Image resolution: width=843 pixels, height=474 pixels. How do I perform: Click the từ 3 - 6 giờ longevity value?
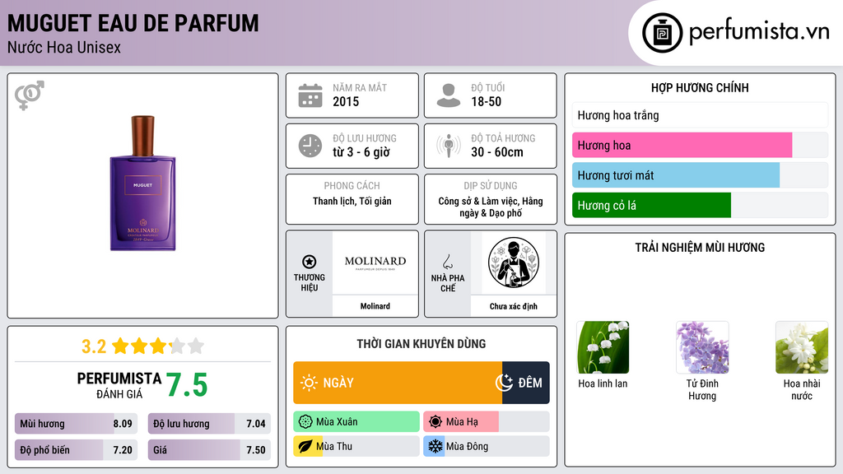click(361, 152)
